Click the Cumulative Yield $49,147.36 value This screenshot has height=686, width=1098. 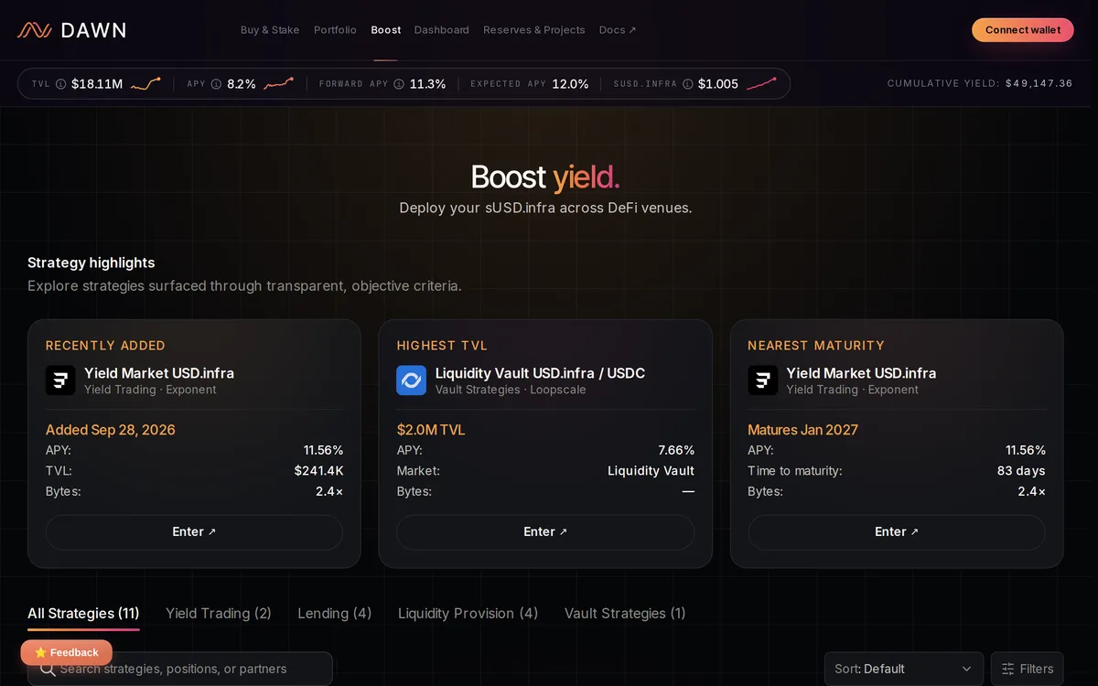[x=1039, y=83]
